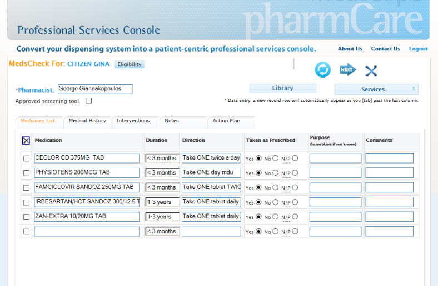Open the About Us link
Viewport: 438px width, 286px height.
[x=350, y=49]
